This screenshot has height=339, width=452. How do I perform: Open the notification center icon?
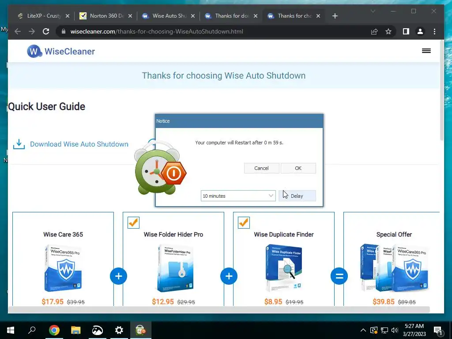(438, 331)
